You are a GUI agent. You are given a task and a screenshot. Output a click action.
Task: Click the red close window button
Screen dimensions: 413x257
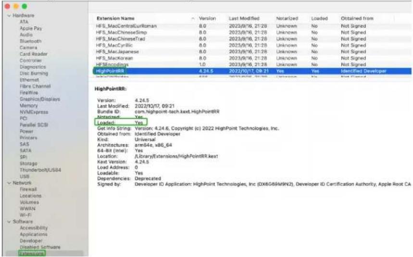click(7, 6)
